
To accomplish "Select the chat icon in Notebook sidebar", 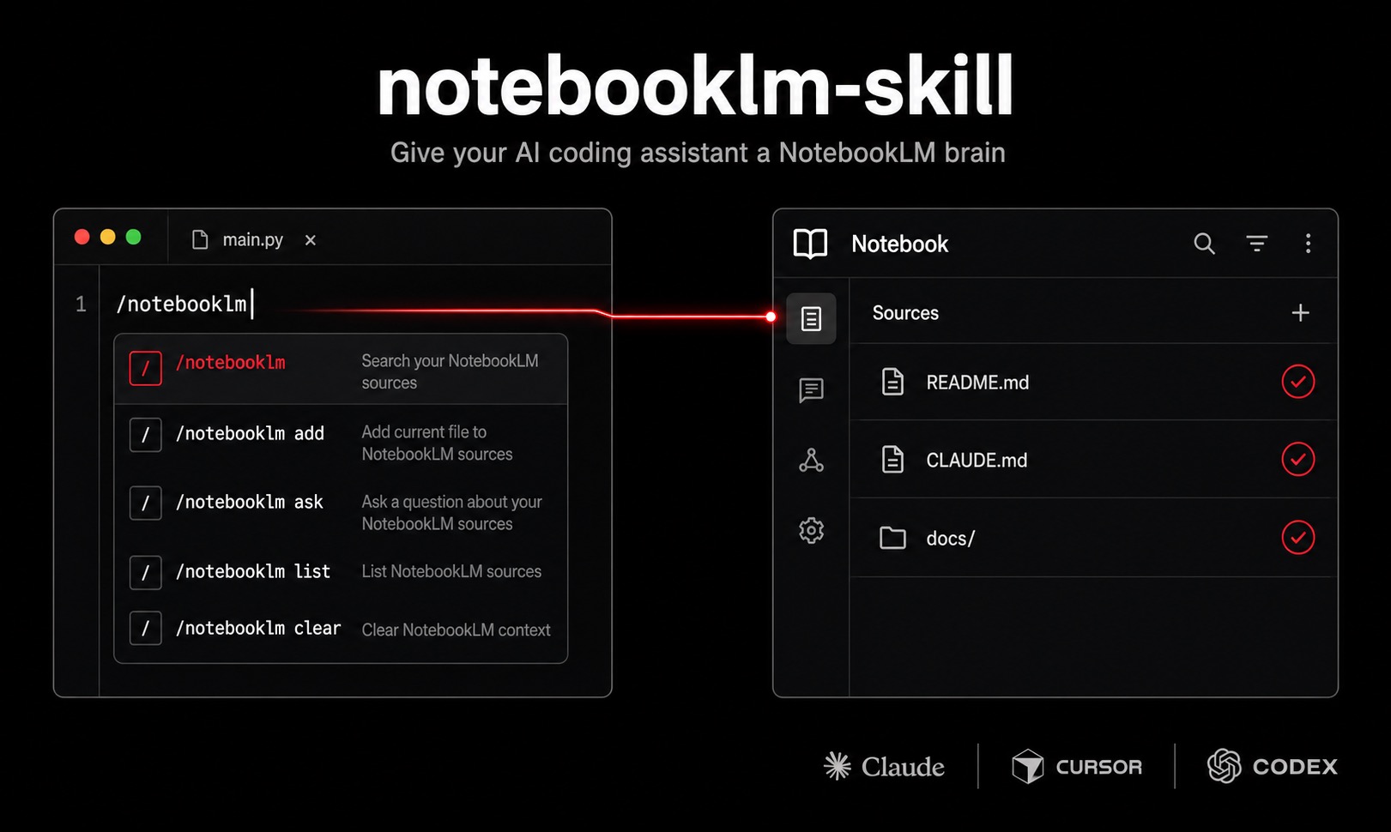I will (811, 392).
